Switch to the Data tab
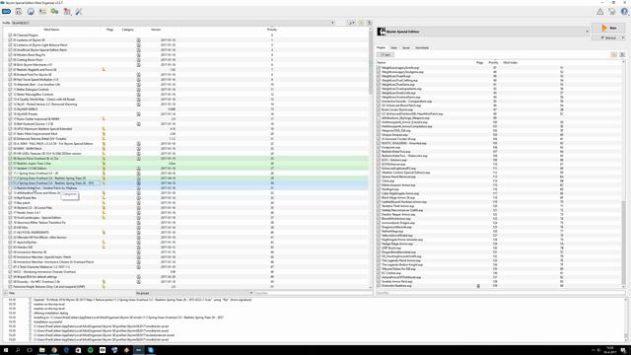 point(393,48)
